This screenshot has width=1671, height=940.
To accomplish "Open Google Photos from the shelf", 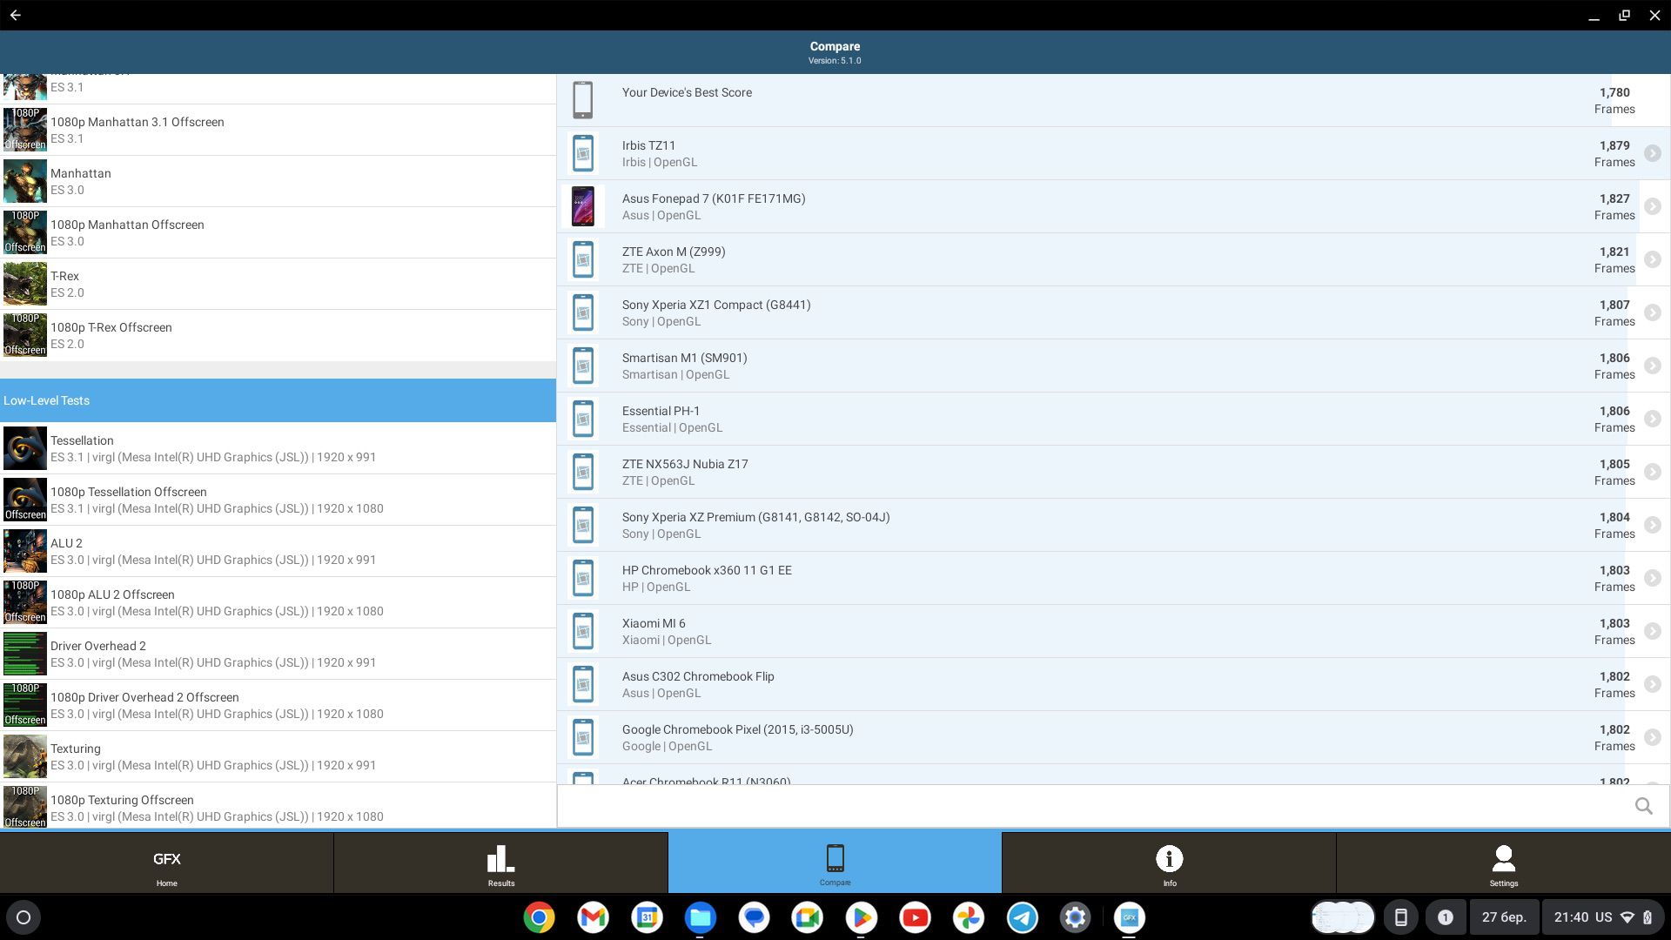I will [x=969, y=917].
